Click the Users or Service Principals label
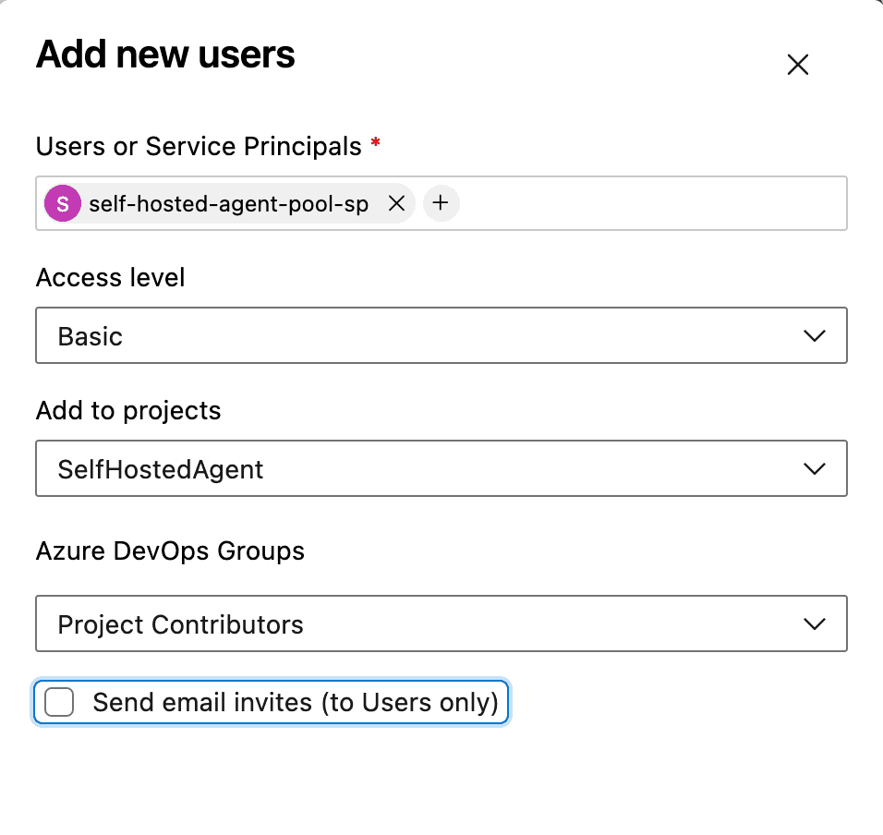Viewport: 883px width, 835px height. click(199, 146)
